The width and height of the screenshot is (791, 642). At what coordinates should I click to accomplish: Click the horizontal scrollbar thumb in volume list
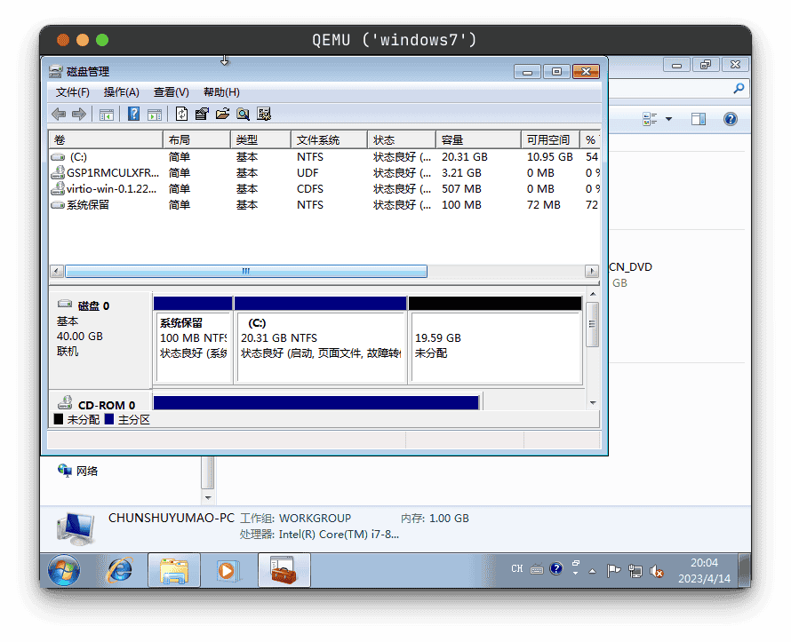click(246, 272)
